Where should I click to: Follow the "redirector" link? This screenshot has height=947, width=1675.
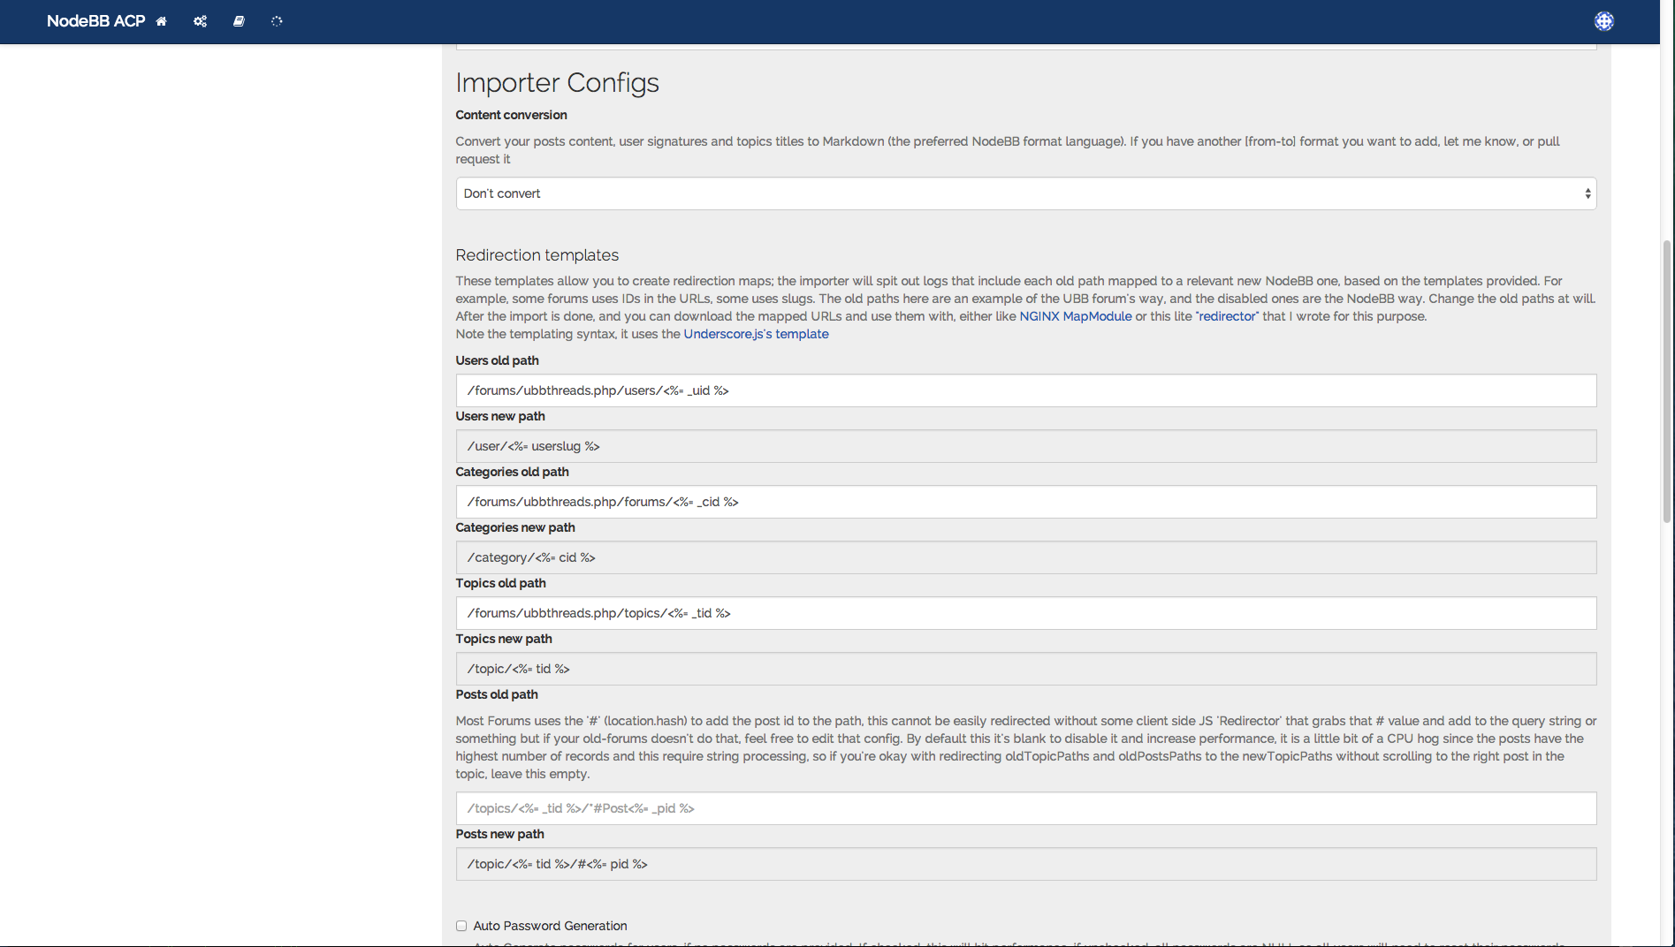tap(1227, 316)
